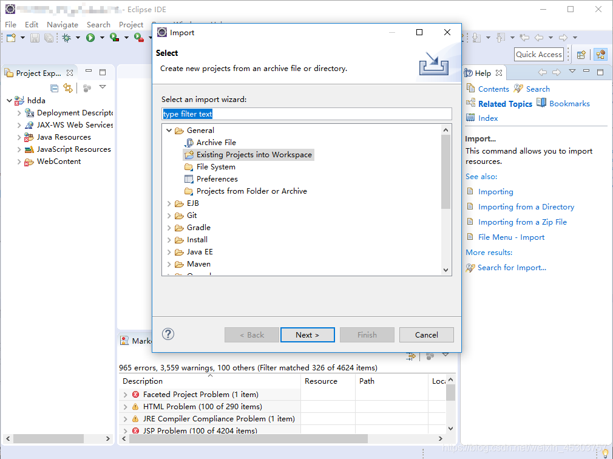Minimize the Project Explorer view
Image resolution: width=613 pixels, height=459 pixels.
pos(89,72)
